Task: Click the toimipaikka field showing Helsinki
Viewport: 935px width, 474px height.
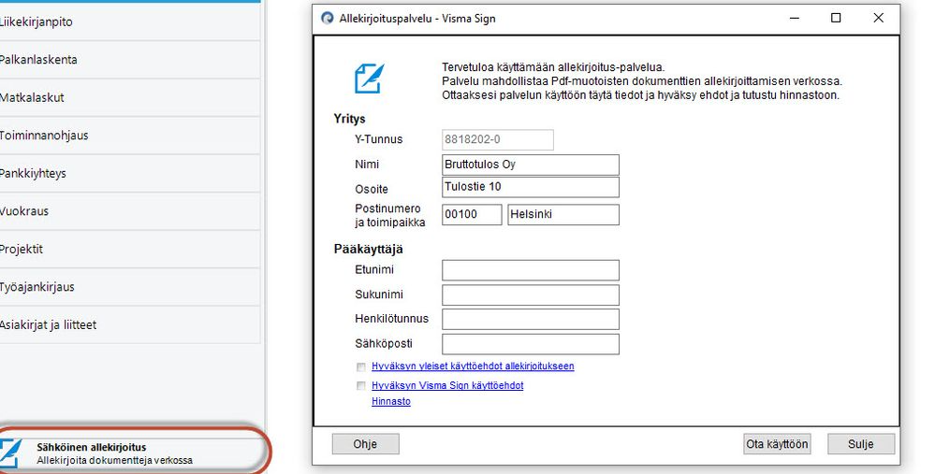Action: pyautogui.click(x=563, y=215)
